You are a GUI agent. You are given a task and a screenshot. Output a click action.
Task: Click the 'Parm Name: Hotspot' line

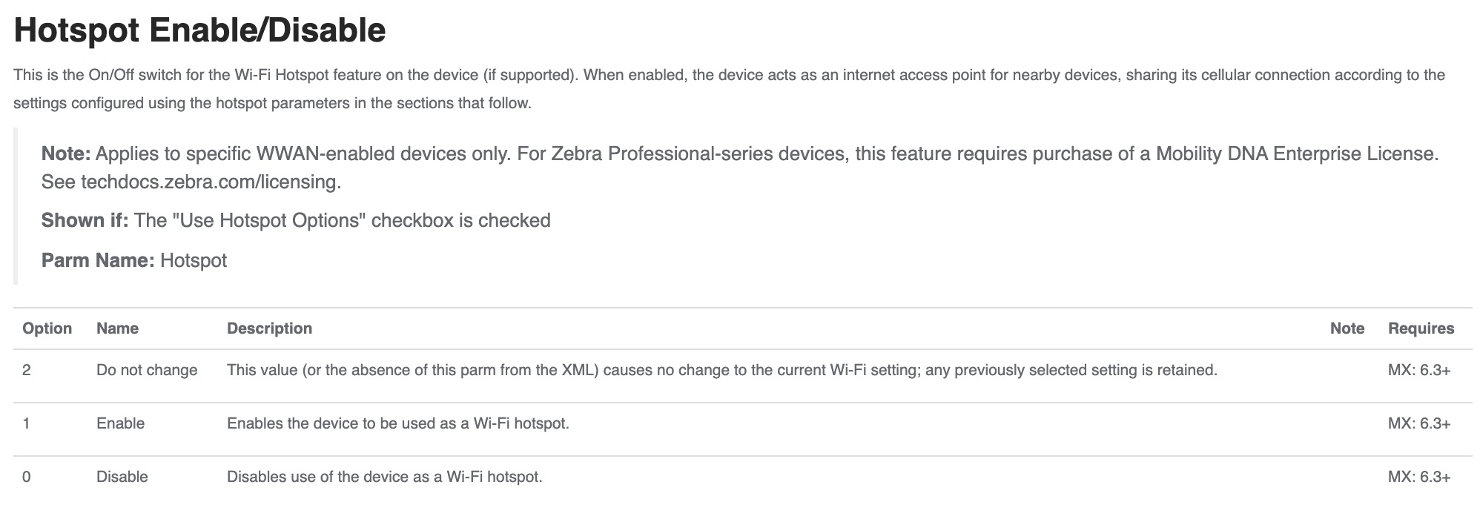pos(134,260)
